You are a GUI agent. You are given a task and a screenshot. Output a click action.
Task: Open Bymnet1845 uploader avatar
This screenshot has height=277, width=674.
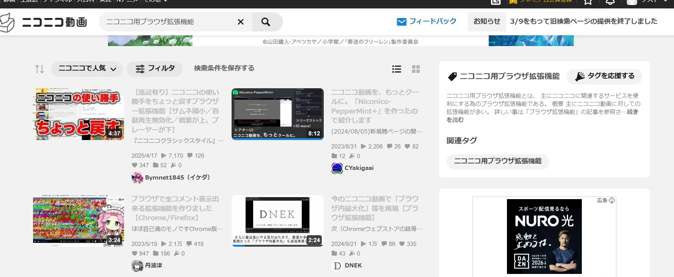pyautogui.click(x=137, y=178)
